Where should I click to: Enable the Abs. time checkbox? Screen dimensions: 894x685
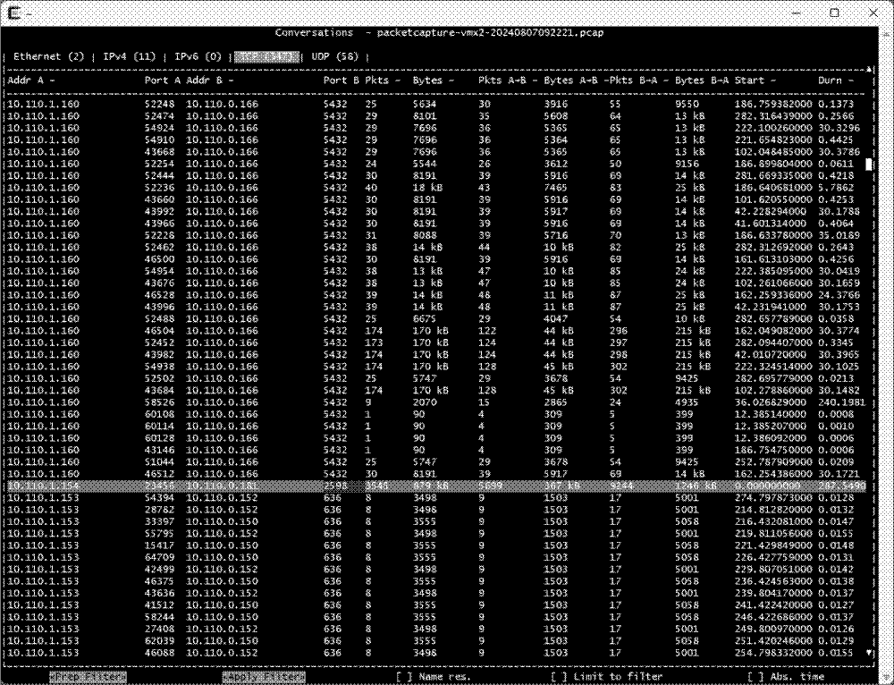click(755, 676)
